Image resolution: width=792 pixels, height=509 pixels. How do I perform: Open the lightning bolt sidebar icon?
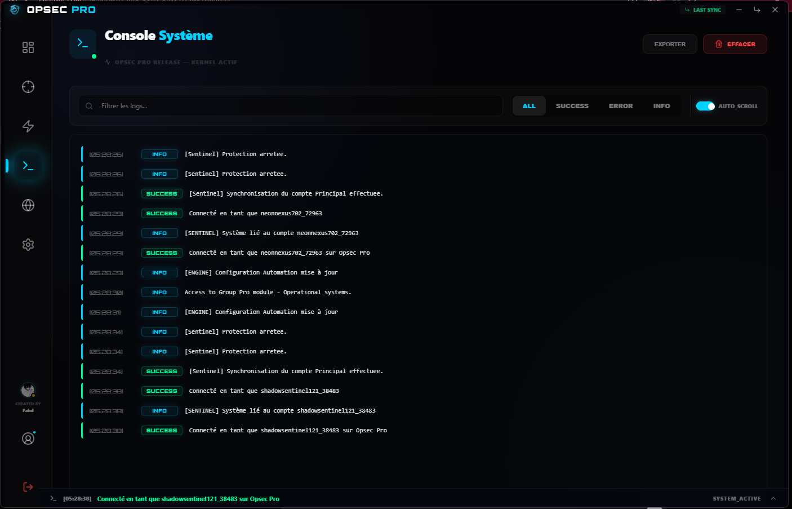28,126
